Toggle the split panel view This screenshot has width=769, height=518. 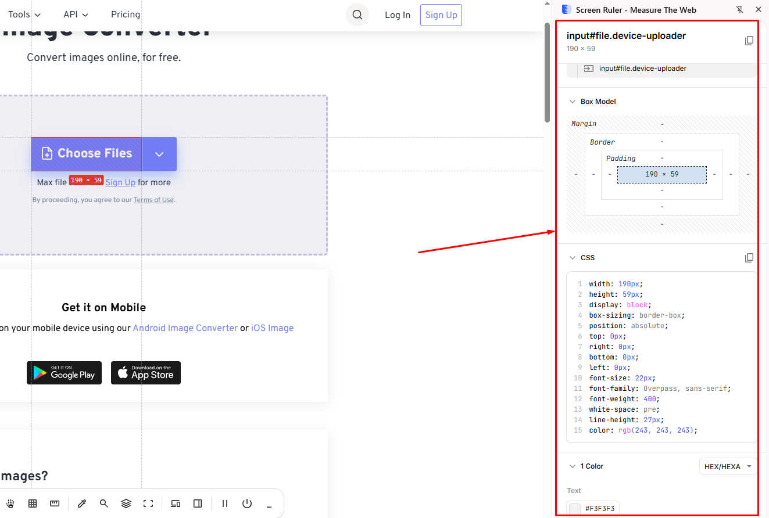(198, 503)
